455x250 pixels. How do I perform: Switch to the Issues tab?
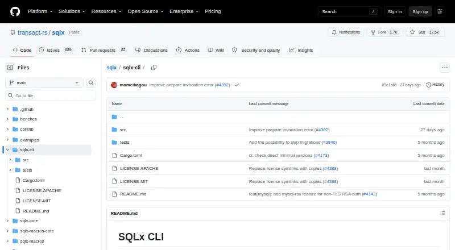[x=55, y=50]
